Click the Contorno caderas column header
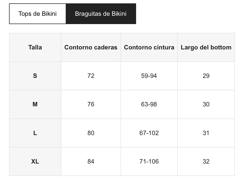This screenshot has width=252, height=184. [x=91, y=47]
